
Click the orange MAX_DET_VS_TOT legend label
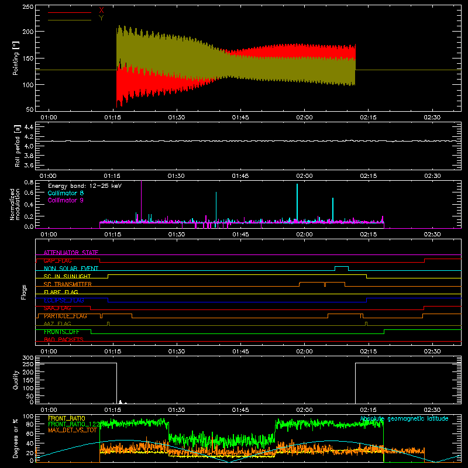(x=73, y=430)
